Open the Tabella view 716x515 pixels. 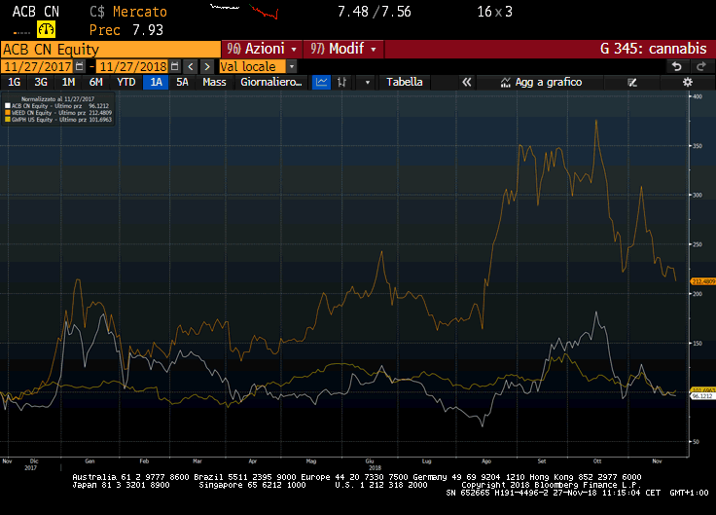tap(405, 82)
